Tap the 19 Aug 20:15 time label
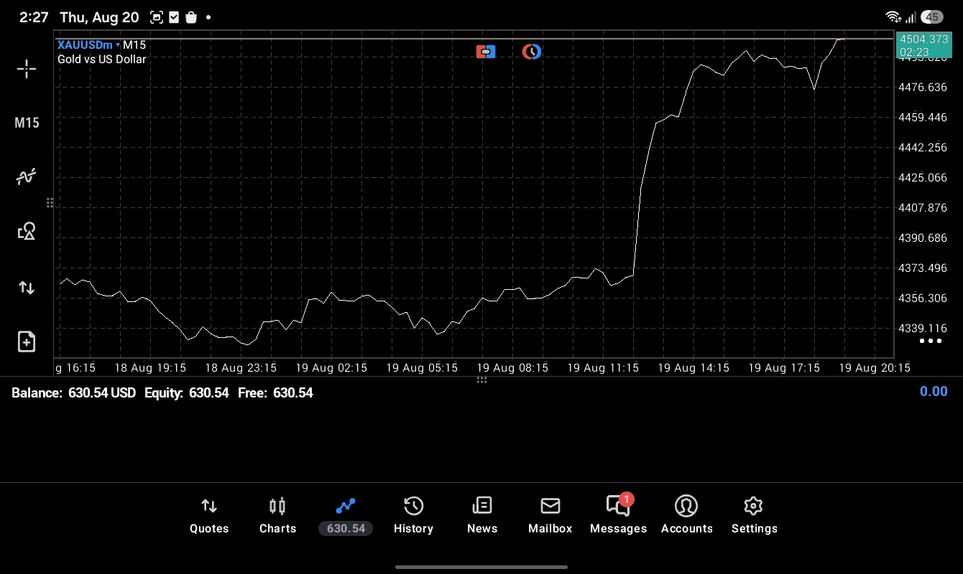 tap(875, 368)
